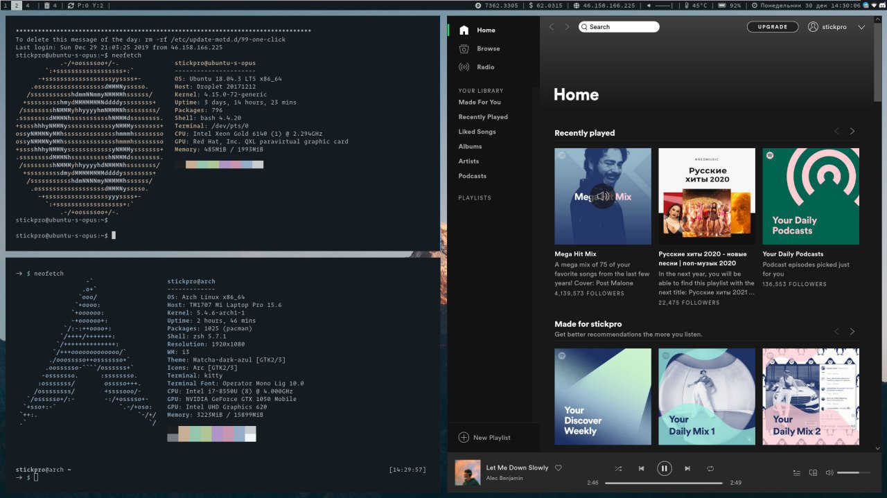Open the play queue icon

[x=797, y=472]
